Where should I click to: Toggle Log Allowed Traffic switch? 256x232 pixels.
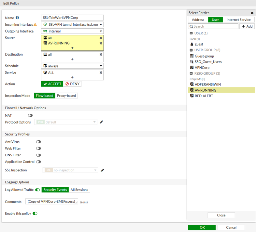pos(37,190)
